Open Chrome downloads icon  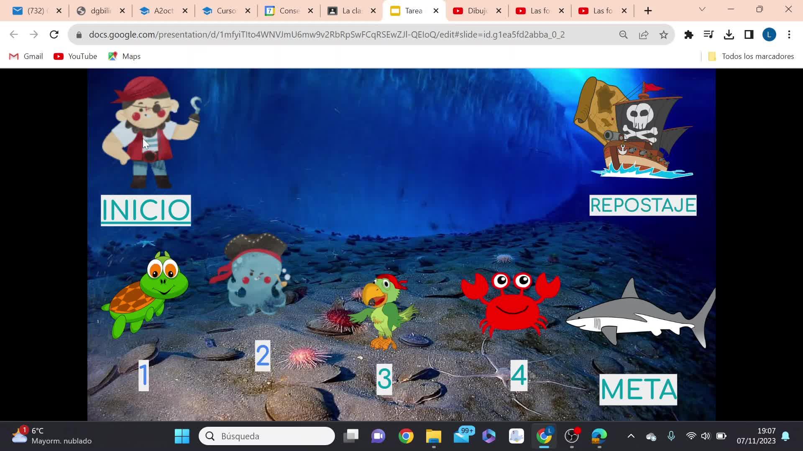(729, 35)
